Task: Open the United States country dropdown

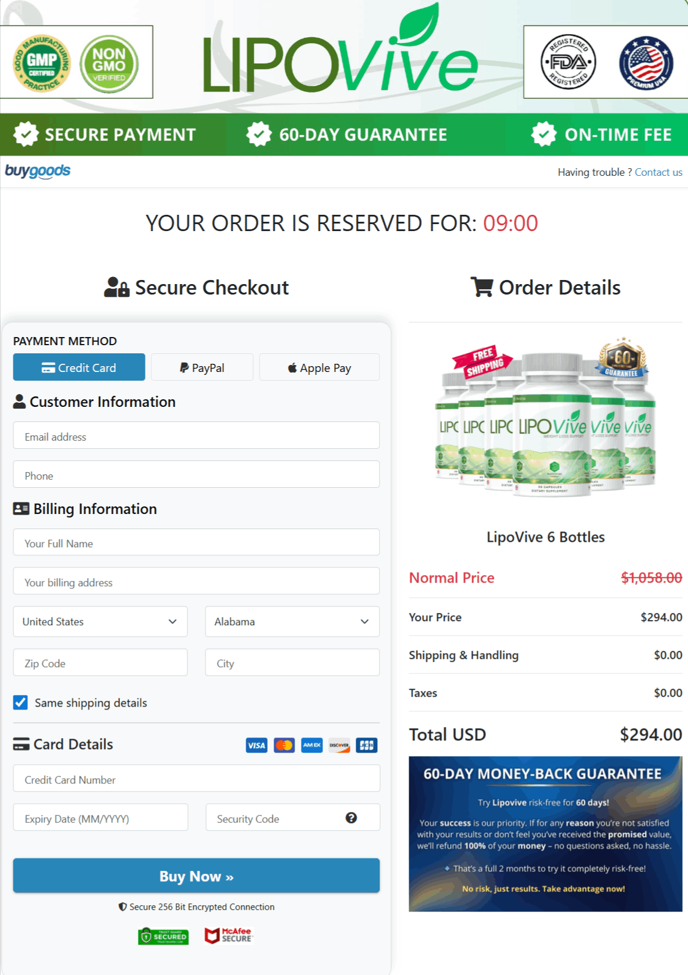Action: tap(100, 622)
